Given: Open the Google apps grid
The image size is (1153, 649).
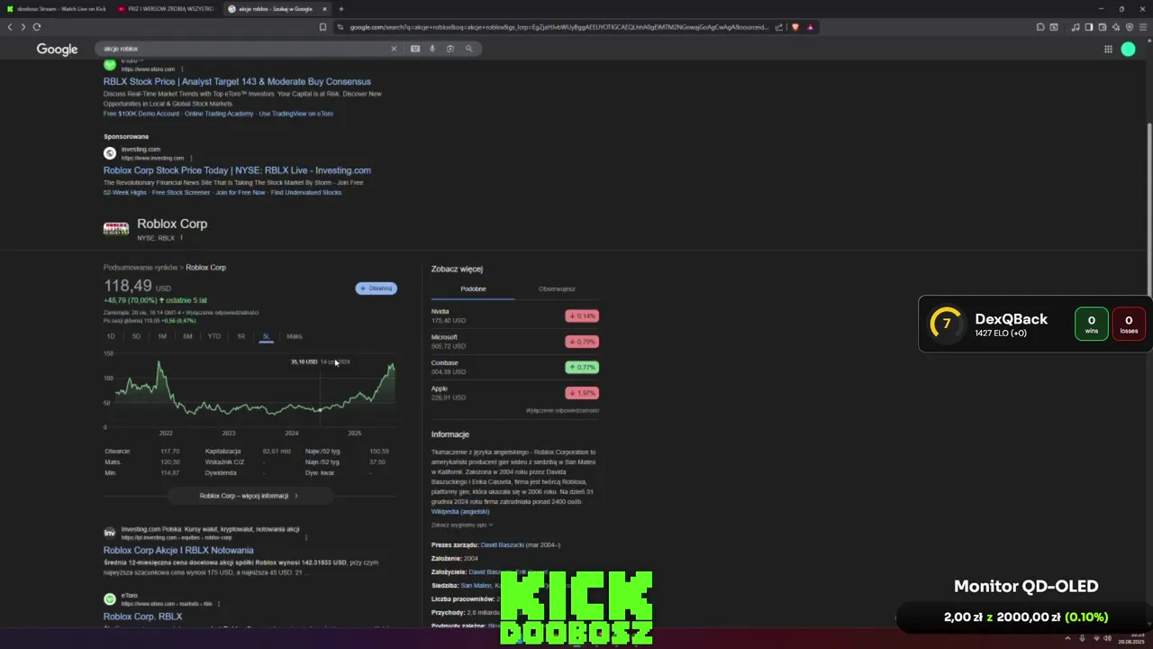Looking at the screenshot, I should tap(1108, 49).
